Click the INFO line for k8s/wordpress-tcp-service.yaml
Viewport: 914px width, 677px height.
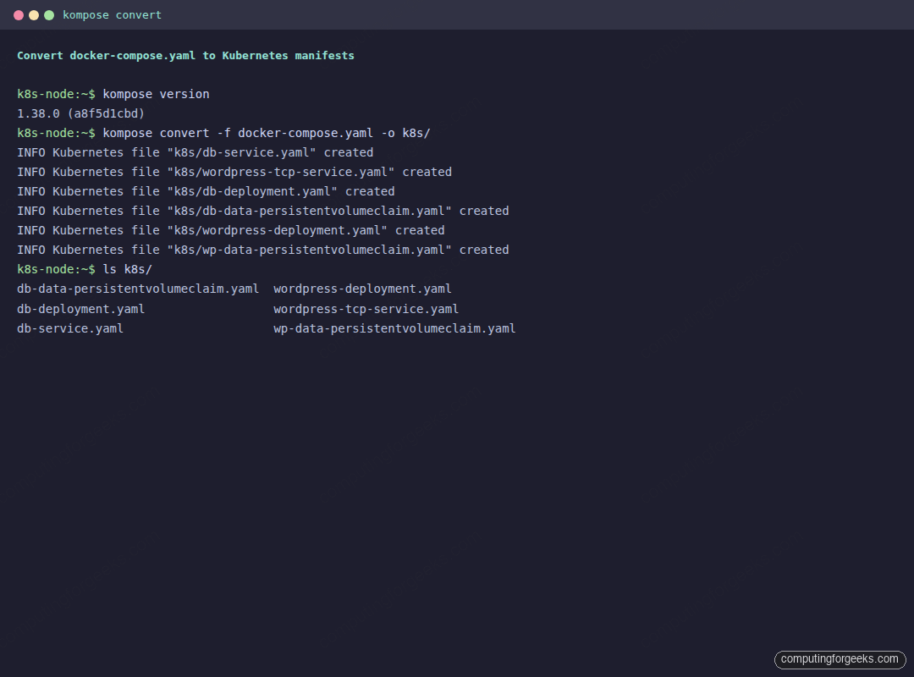coord(234,172)
